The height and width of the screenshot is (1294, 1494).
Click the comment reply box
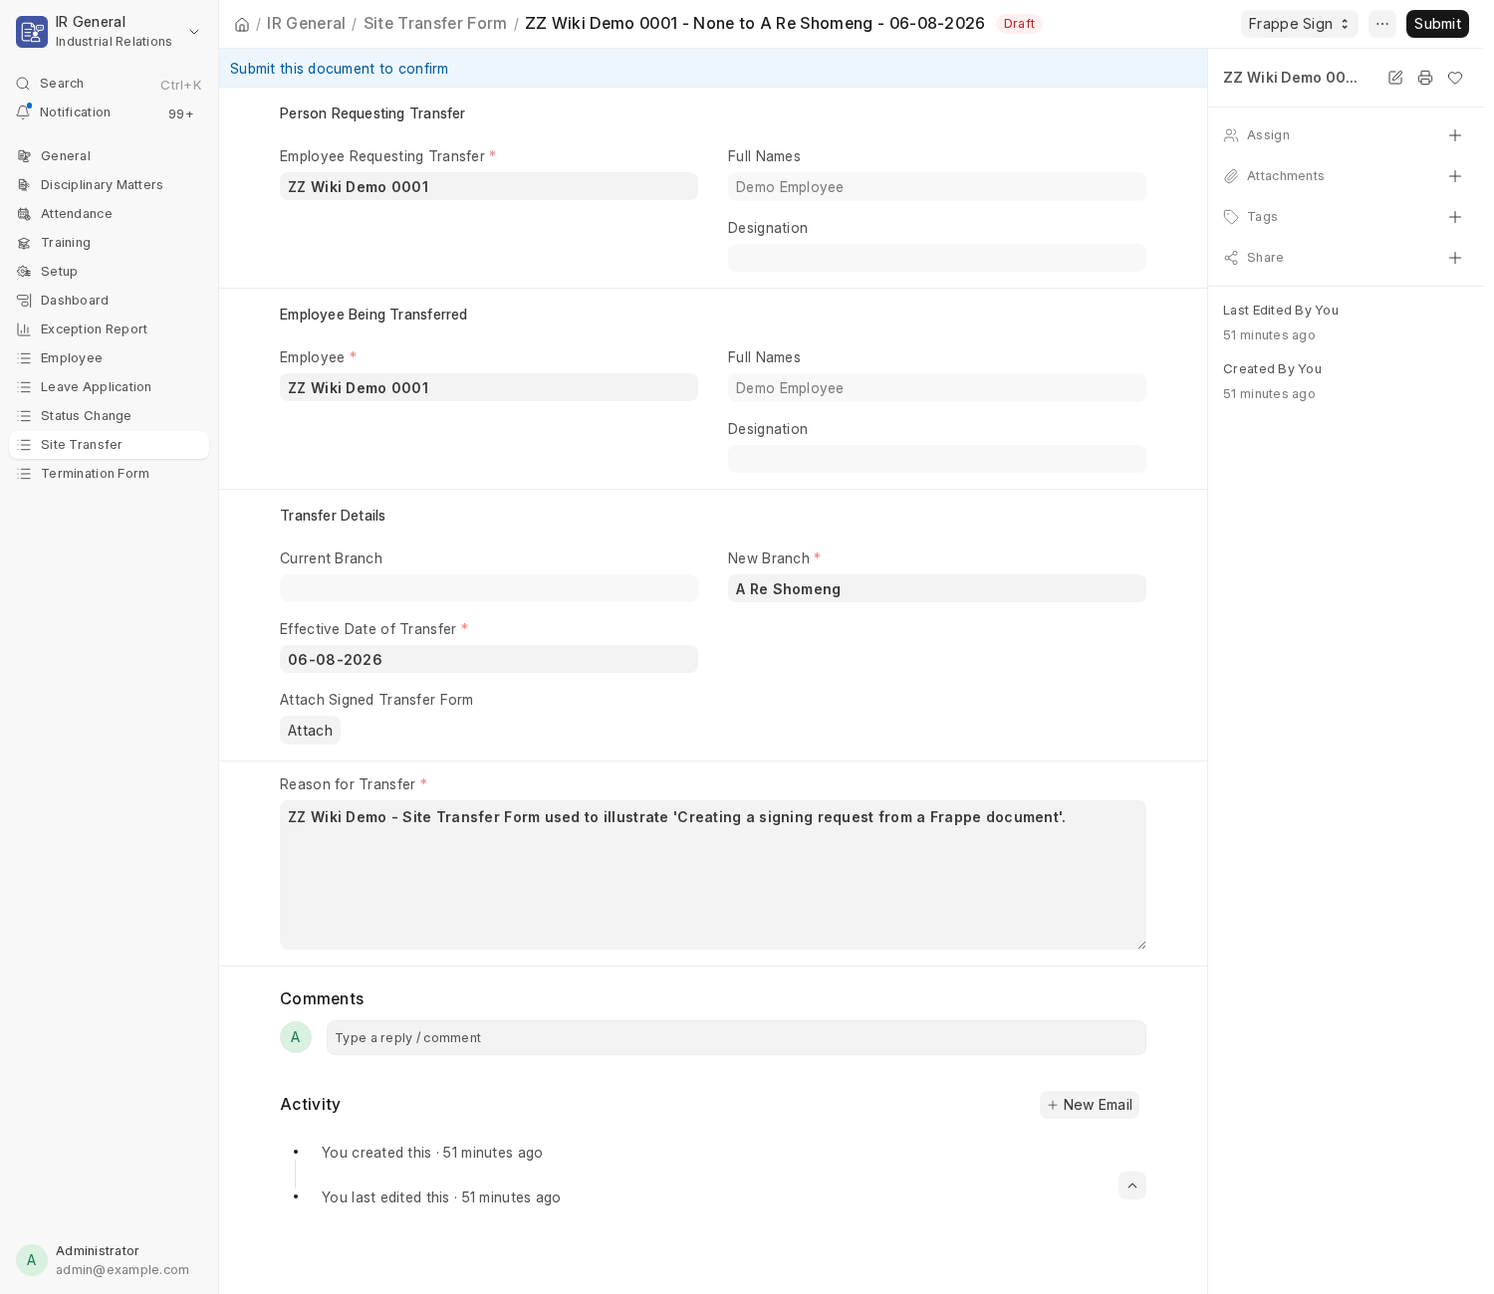coord(736,1038)
